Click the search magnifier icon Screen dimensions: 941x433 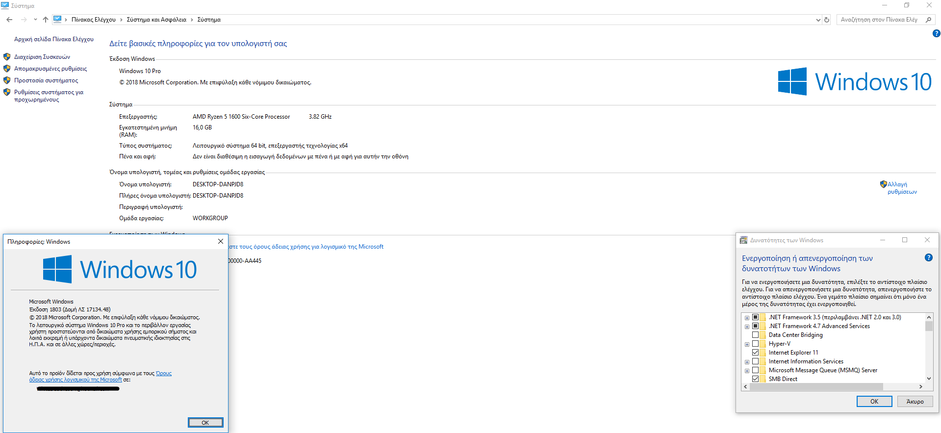pyautogui.click(x=928, y=20)
